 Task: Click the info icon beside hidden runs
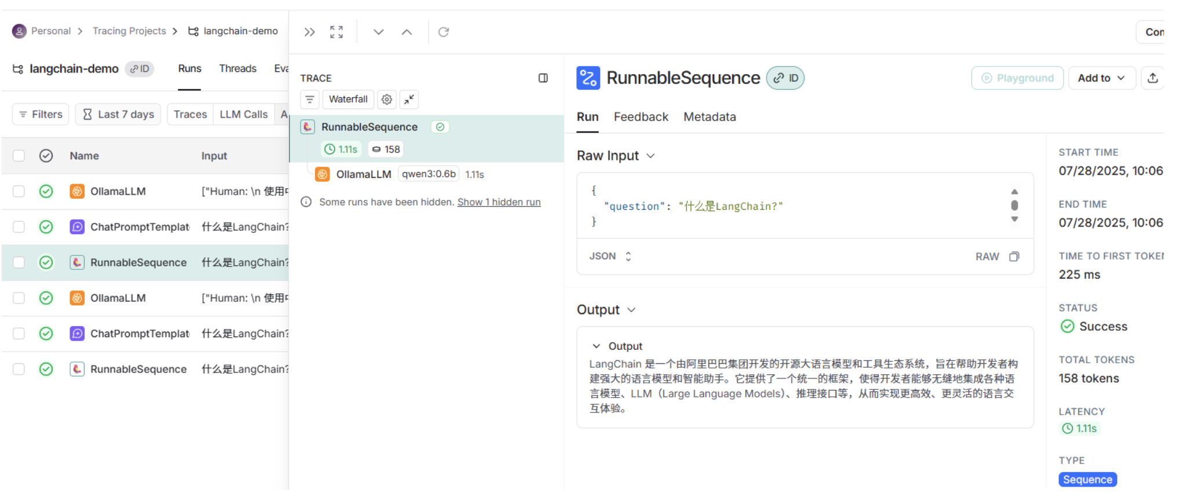click(306, 202)
